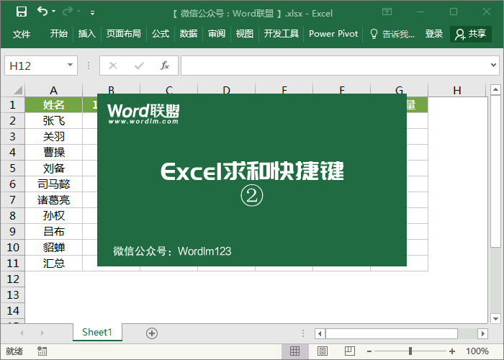
Task: Click the Save icon in quick access toolbar
Action: (x=22, y=12)
